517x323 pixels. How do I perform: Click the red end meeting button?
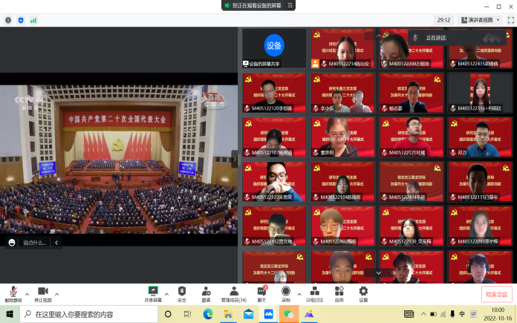496,293
